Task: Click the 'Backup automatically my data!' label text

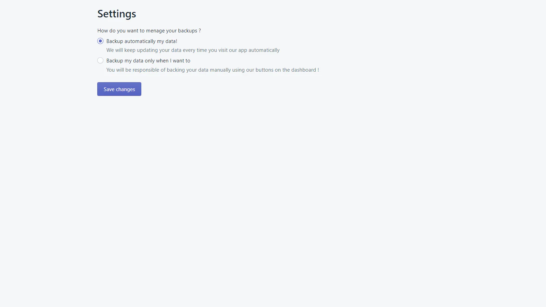Action: pyautogui.click(x=142, y=41)
